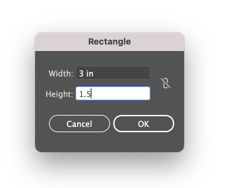
Task: Click Cancel to discard the rectangle dimensions
Action: click(x=79, y=124)
